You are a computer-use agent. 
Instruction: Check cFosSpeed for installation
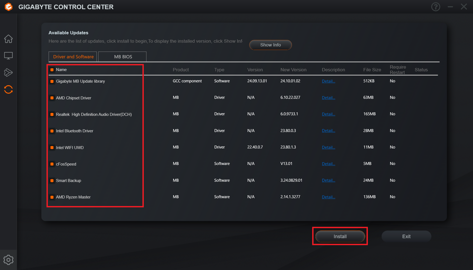(x=52, y=164)
